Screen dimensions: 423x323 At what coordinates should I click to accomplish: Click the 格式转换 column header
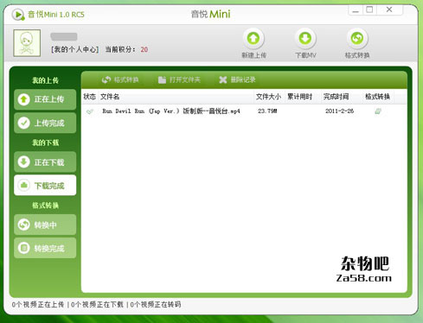(377, 97)
